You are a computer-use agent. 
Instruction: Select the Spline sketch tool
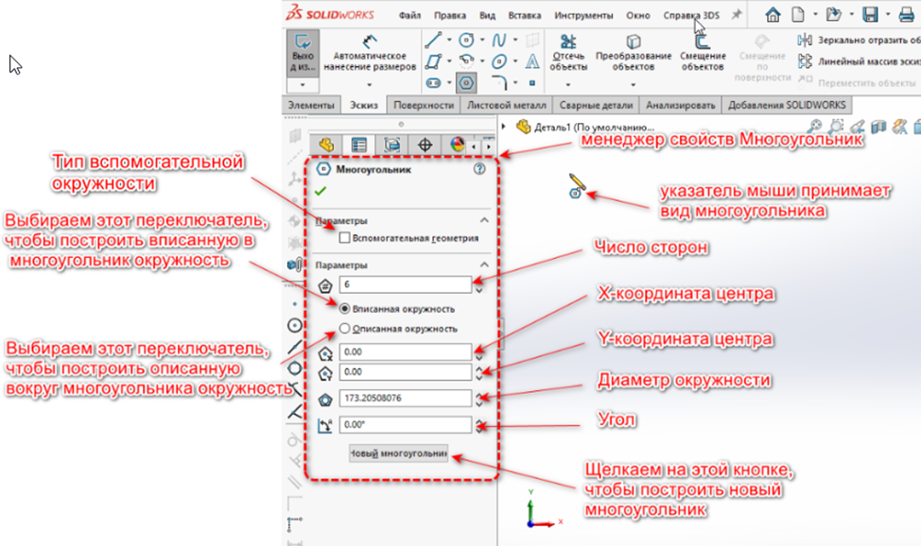point(498,40)
